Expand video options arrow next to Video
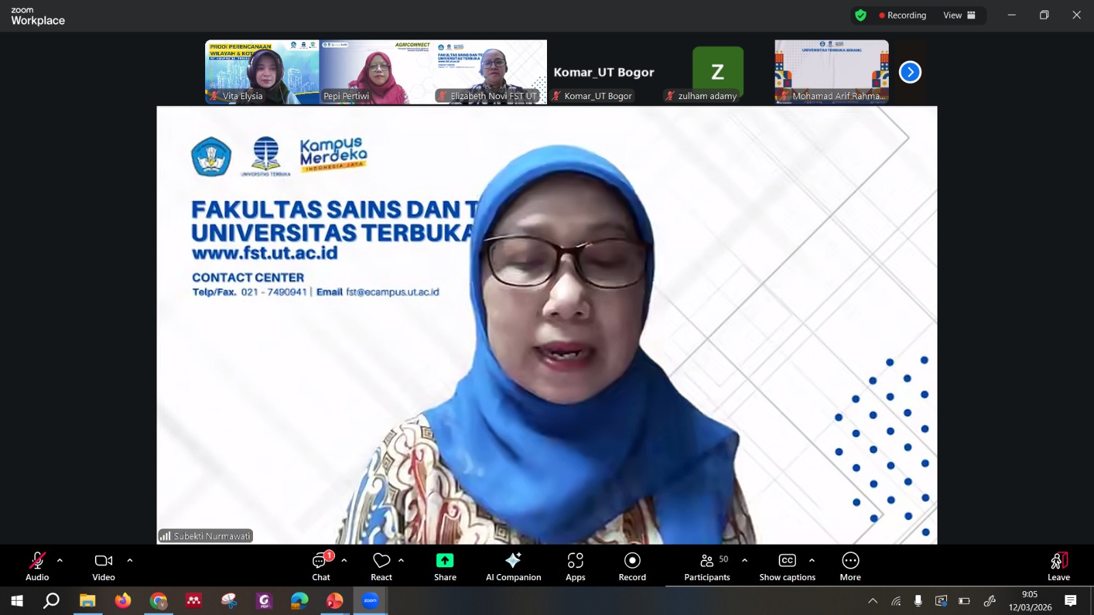 130,560
